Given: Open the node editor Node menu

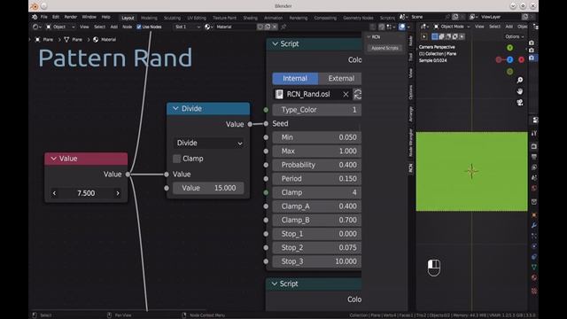Looking at the screenshot, I should tap(128, 27).
